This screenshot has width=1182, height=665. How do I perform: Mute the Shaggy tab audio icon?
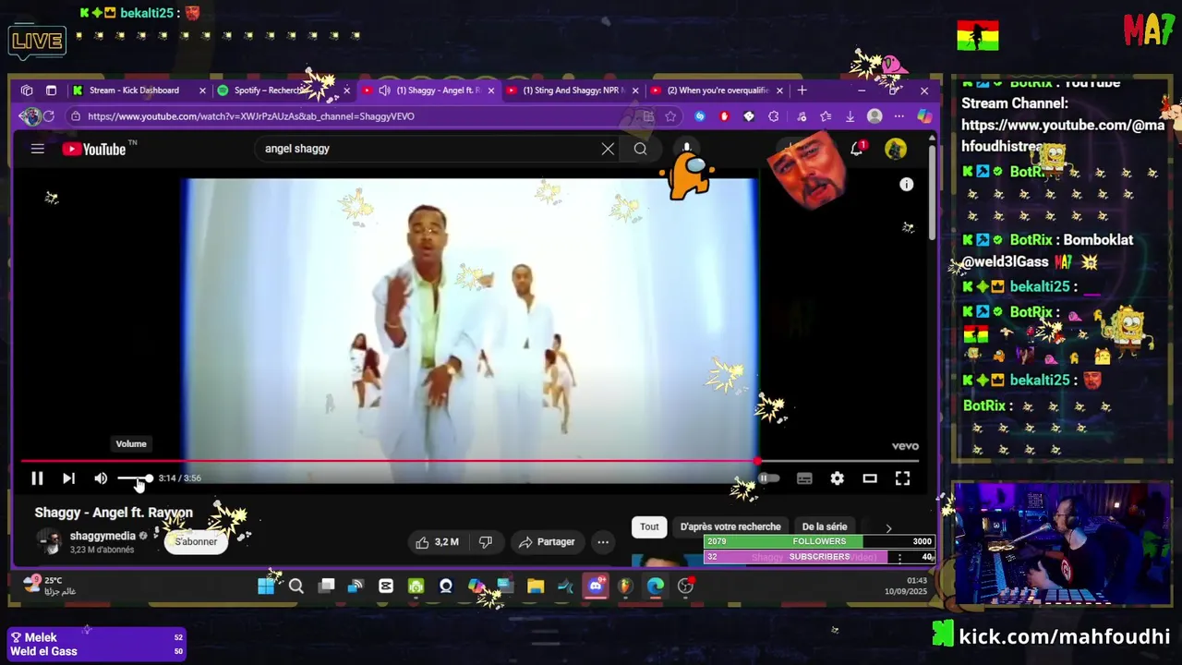[384, 91]
